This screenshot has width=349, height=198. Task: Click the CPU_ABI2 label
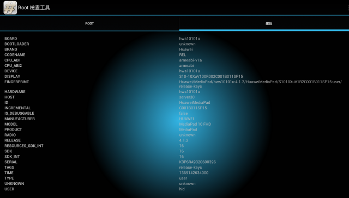(x=13, y=66)
